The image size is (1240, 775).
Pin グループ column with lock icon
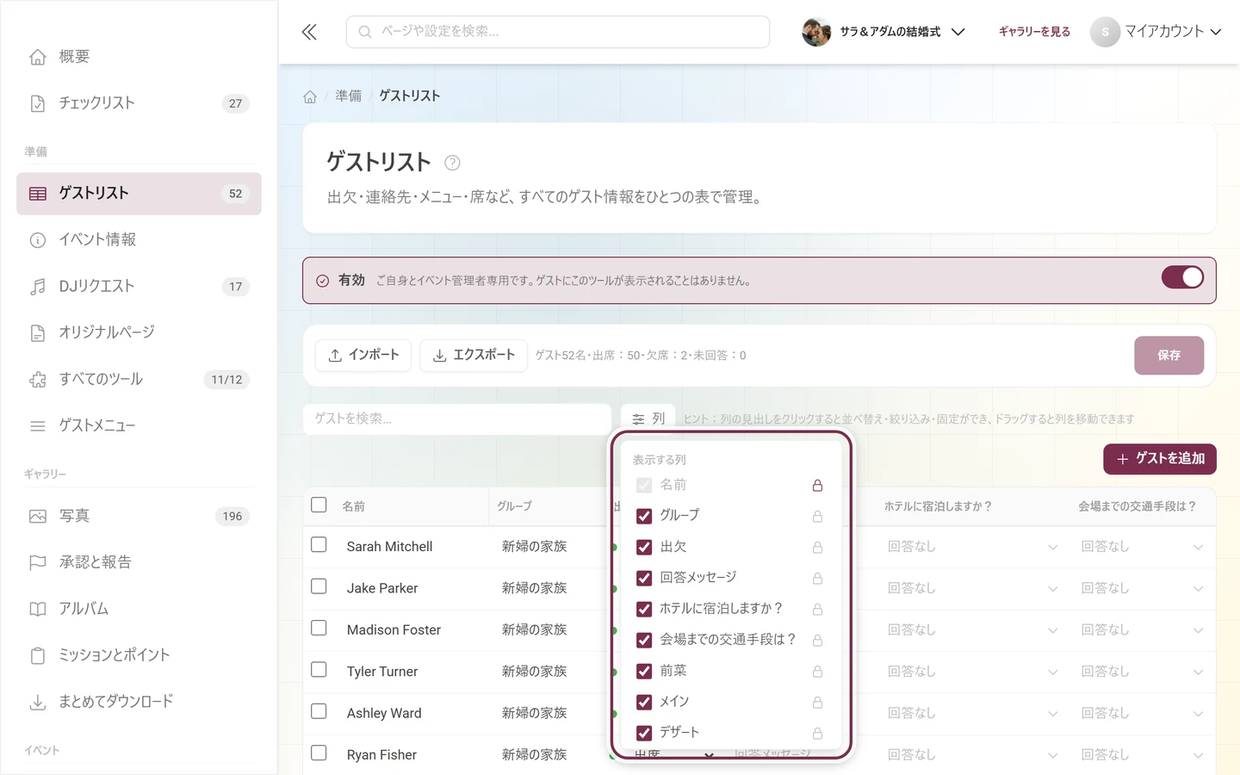point(817,517)
